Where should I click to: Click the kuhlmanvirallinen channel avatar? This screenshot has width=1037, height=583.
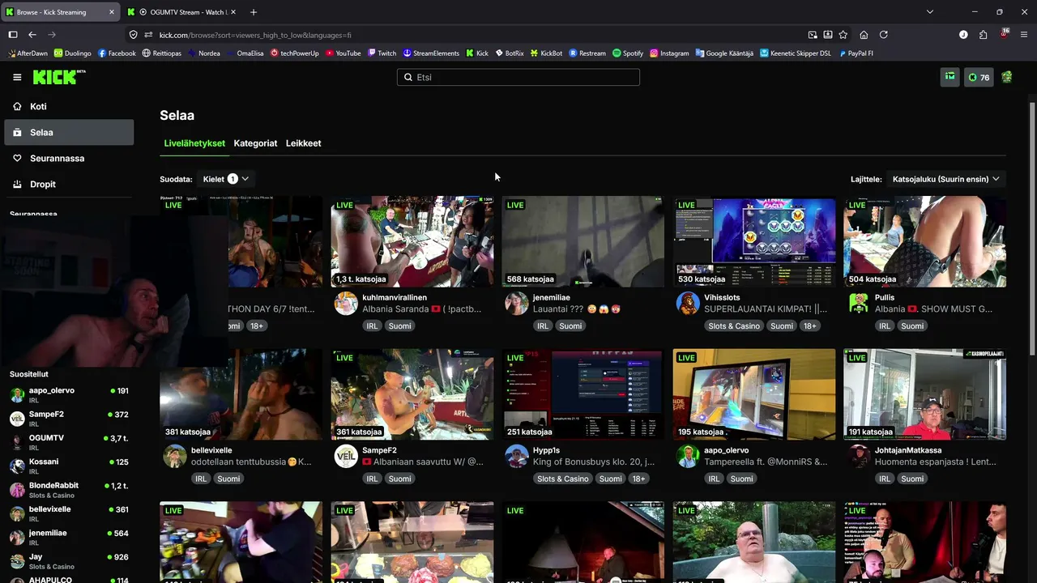click(346, 304)
